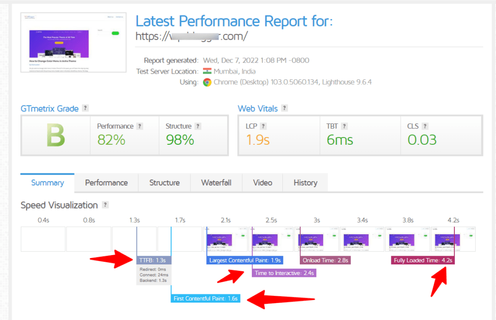Click the GTmetrix Grade help icon

[86, 108]
